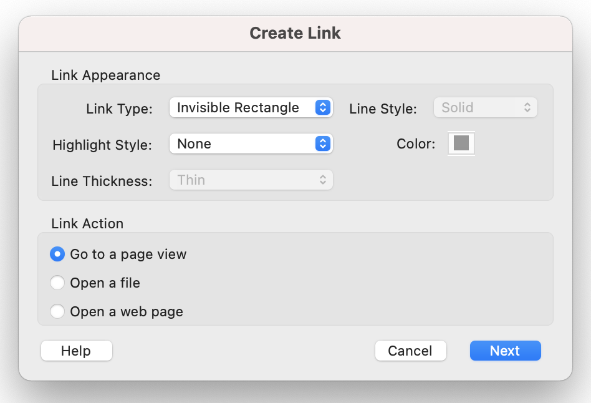591x403 pixels.
Task: Open the Link Type dropdown showing Invisible Rectangle
Action: 243,107
